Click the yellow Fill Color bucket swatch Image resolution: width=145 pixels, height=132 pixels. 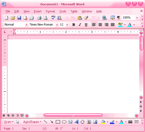[103, 122]
